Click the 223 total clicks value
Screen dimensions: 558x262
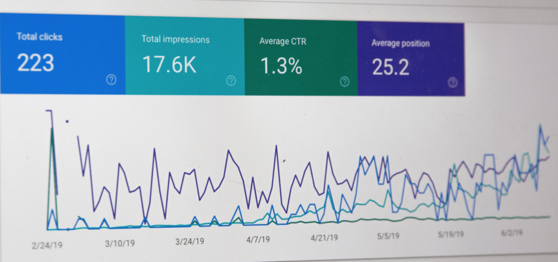[35, 63]
